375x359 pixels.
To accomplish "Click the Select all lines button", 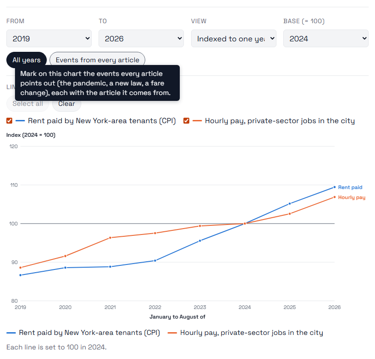I will (28, 105).
